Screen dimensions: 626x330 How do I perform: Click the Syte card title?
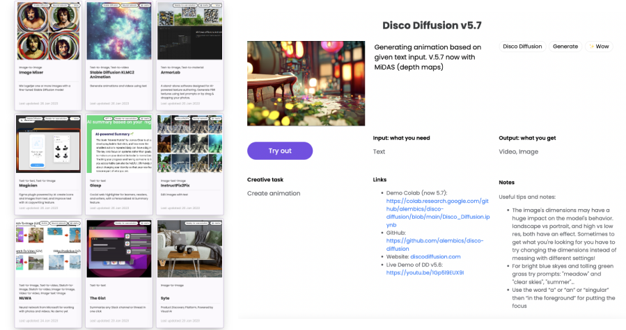(x=165, y=298)
